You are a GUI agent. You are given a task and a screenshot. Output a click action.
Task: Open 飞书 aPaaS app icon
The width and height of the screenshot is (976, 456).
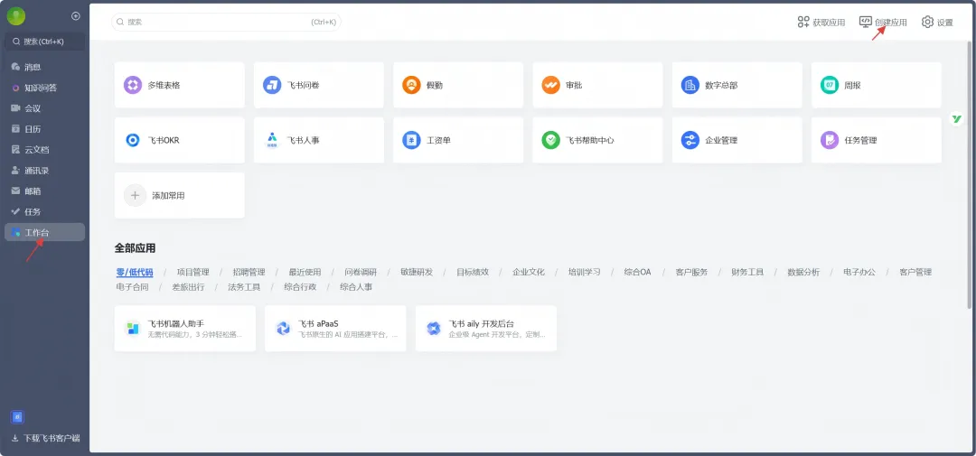pos(283,329)
